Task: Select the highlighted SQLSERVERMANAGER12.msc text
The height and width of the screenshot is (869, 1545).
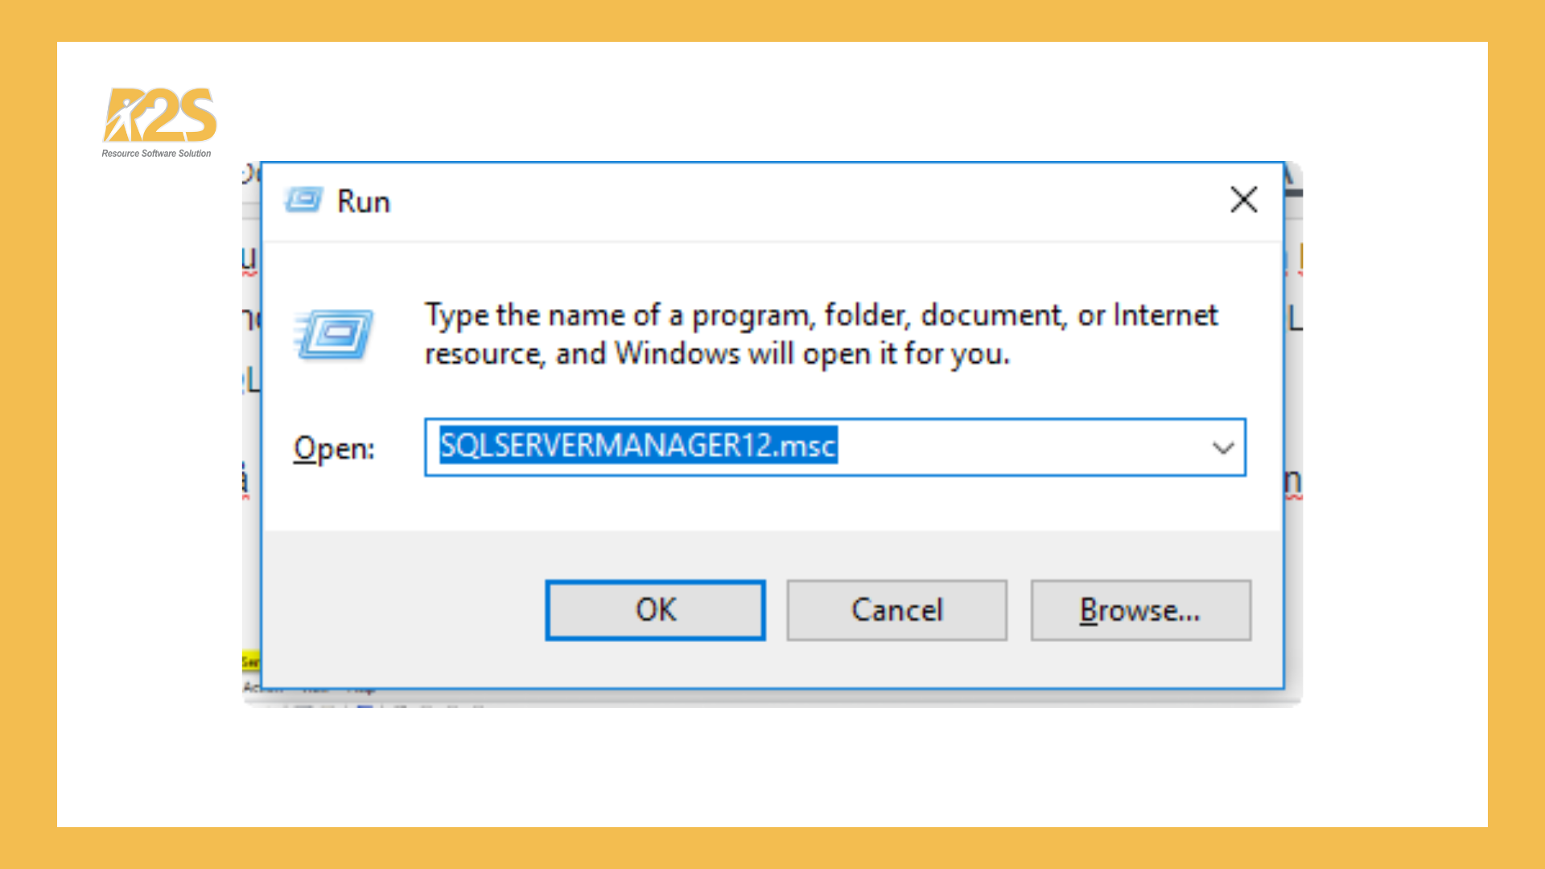Action: tap(636, 447)
